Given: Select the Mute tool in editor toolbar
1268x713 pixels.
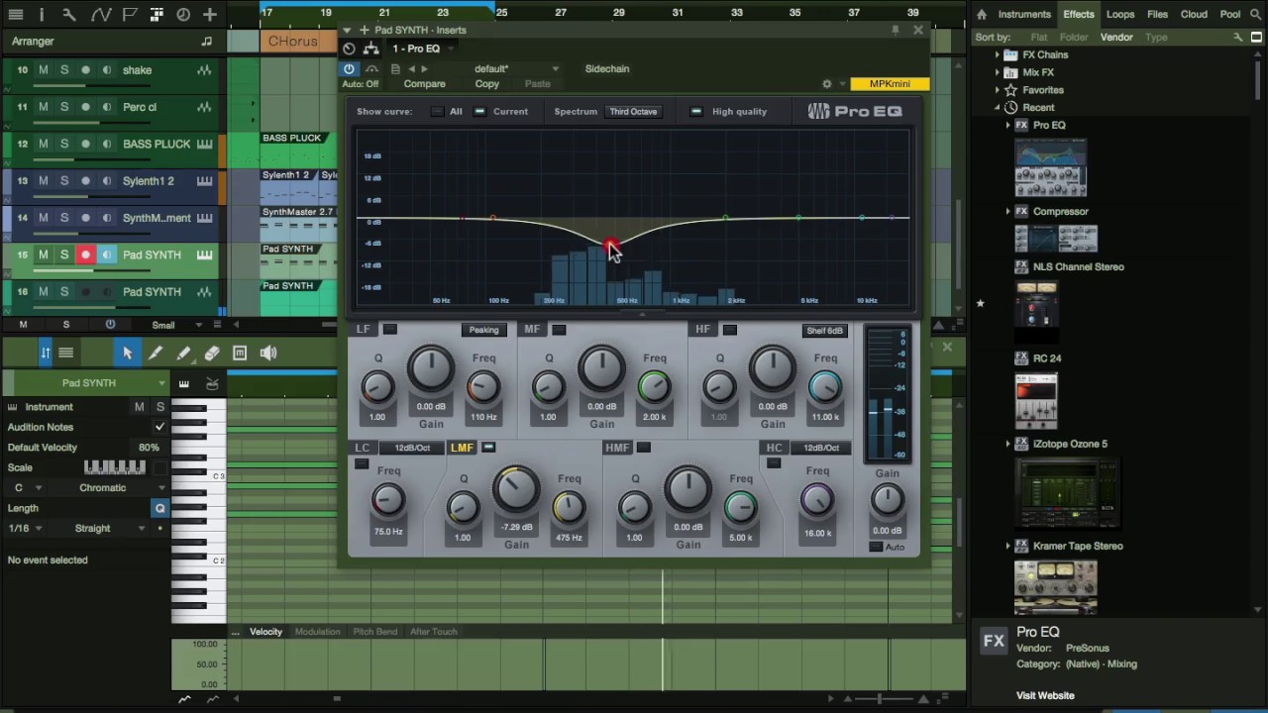Looking at the screenshot, I should coord(240,354).
